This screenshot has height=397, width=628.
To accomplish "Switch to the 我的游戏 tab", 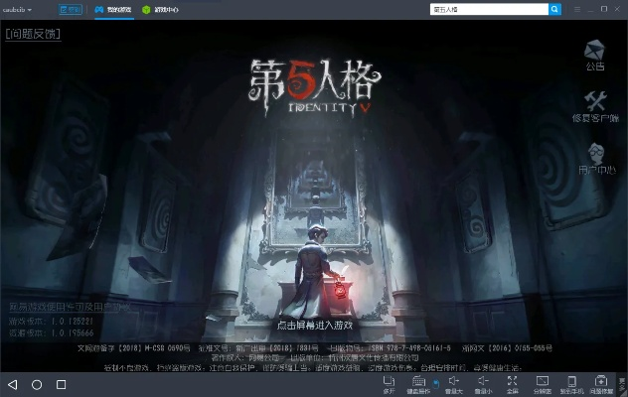I will pyautogui.click(x=113, y=10).
